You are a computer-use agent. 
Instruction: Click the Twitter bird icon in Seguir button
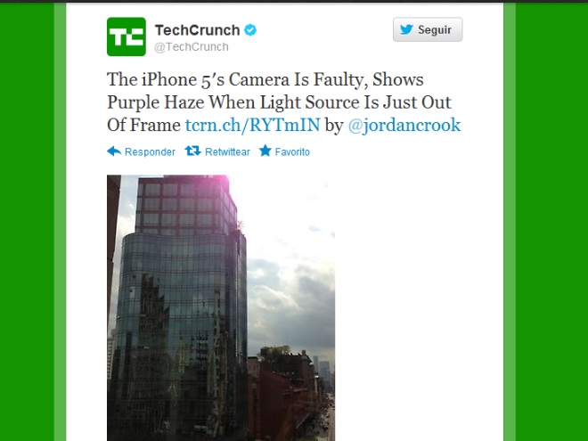pos(406,29)
